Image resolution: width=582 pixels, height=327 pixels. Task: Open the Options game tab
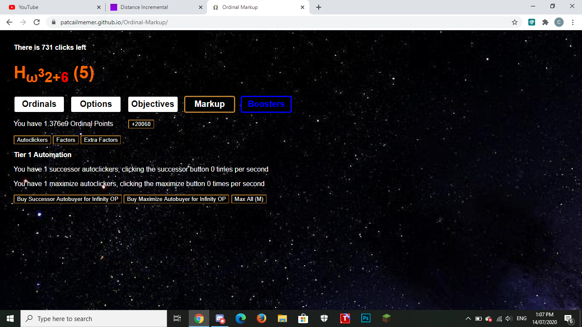pos(96,104)
